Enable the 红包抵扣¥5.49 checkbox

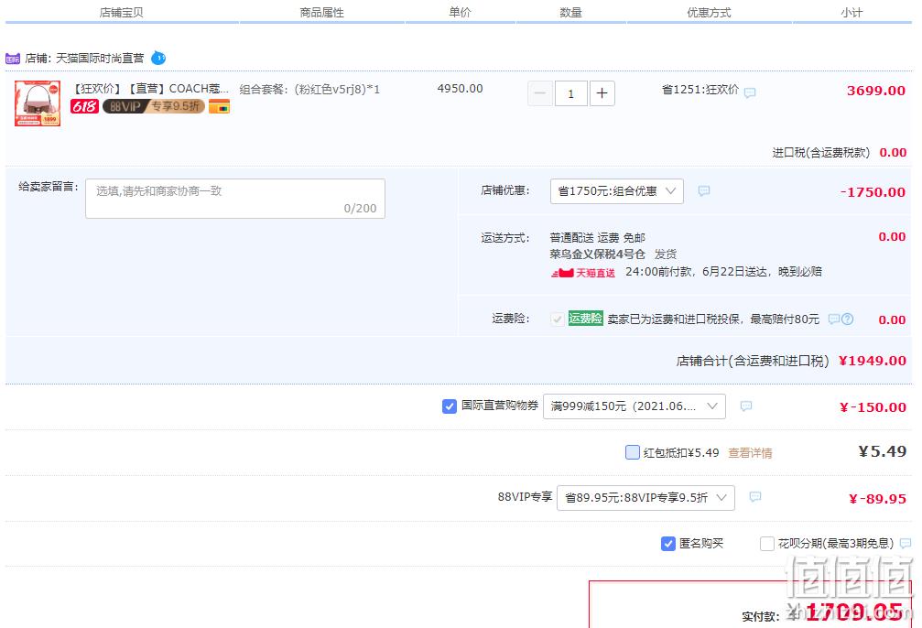coord(633,452)
